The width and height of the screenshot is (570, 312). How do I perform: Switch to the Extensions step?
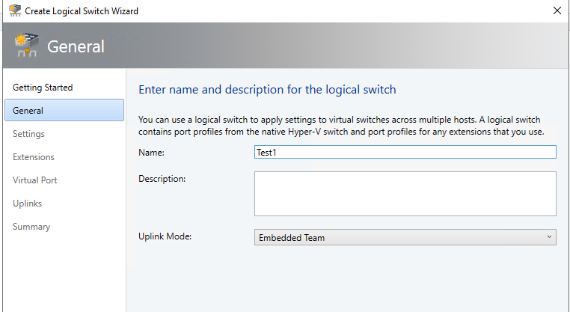[34, 157]
